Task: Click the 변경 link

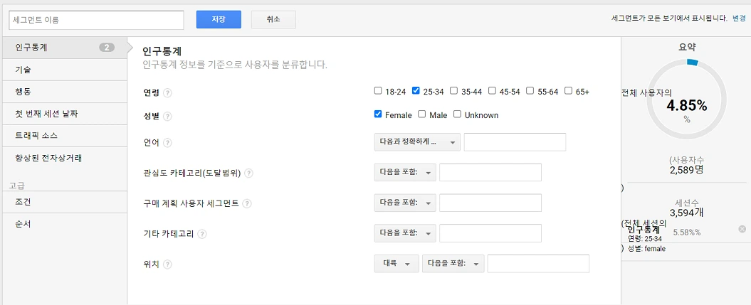Action: click(x=739, y=18)
